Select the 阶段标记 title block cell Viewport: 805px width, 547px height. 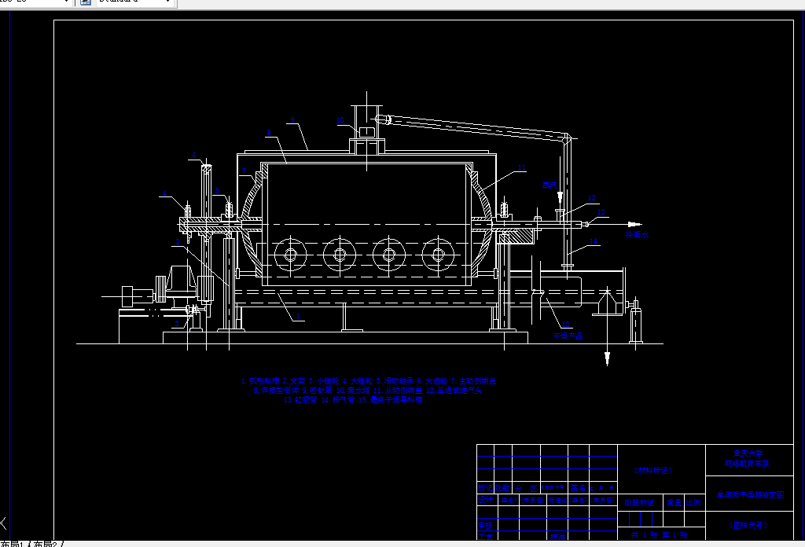(x=639, y=503)
